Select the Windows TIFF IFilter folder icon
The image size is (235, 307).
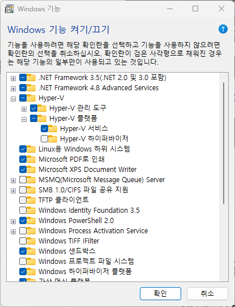31,241
